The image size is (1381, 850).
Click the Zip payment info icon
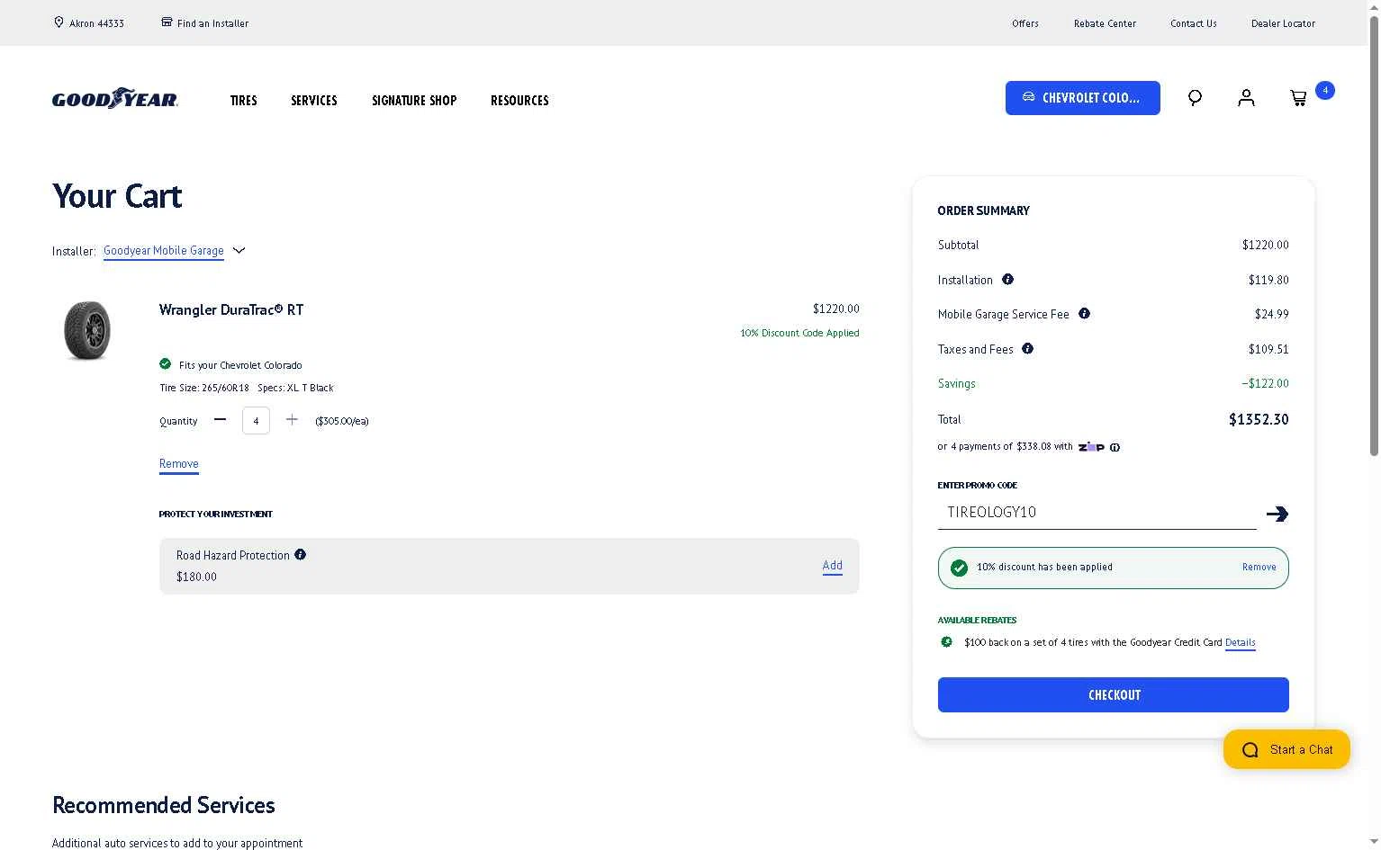pos(1115,447)
